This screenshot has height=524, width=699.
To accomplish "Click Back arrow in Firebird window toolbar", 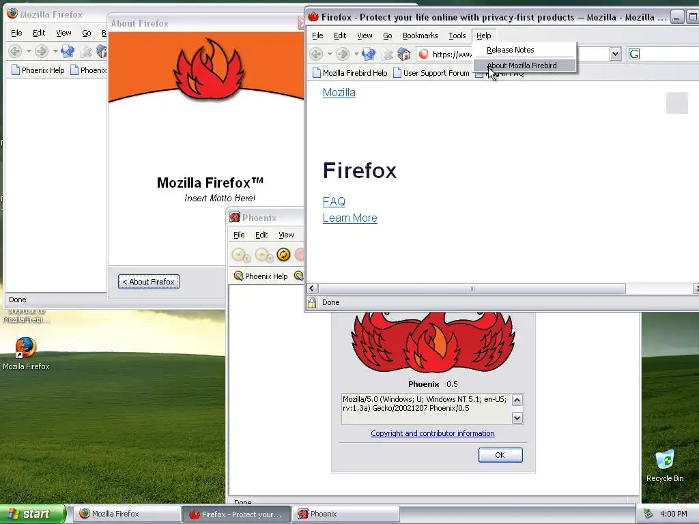I will [x=316, y=55].
